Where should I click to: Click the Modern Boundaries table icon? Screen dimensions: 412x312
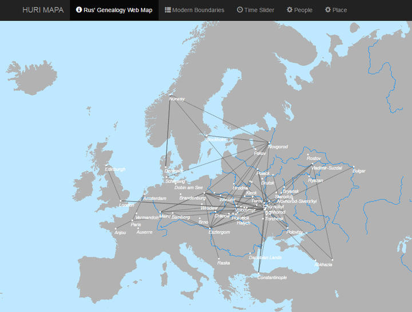point(168,10)
